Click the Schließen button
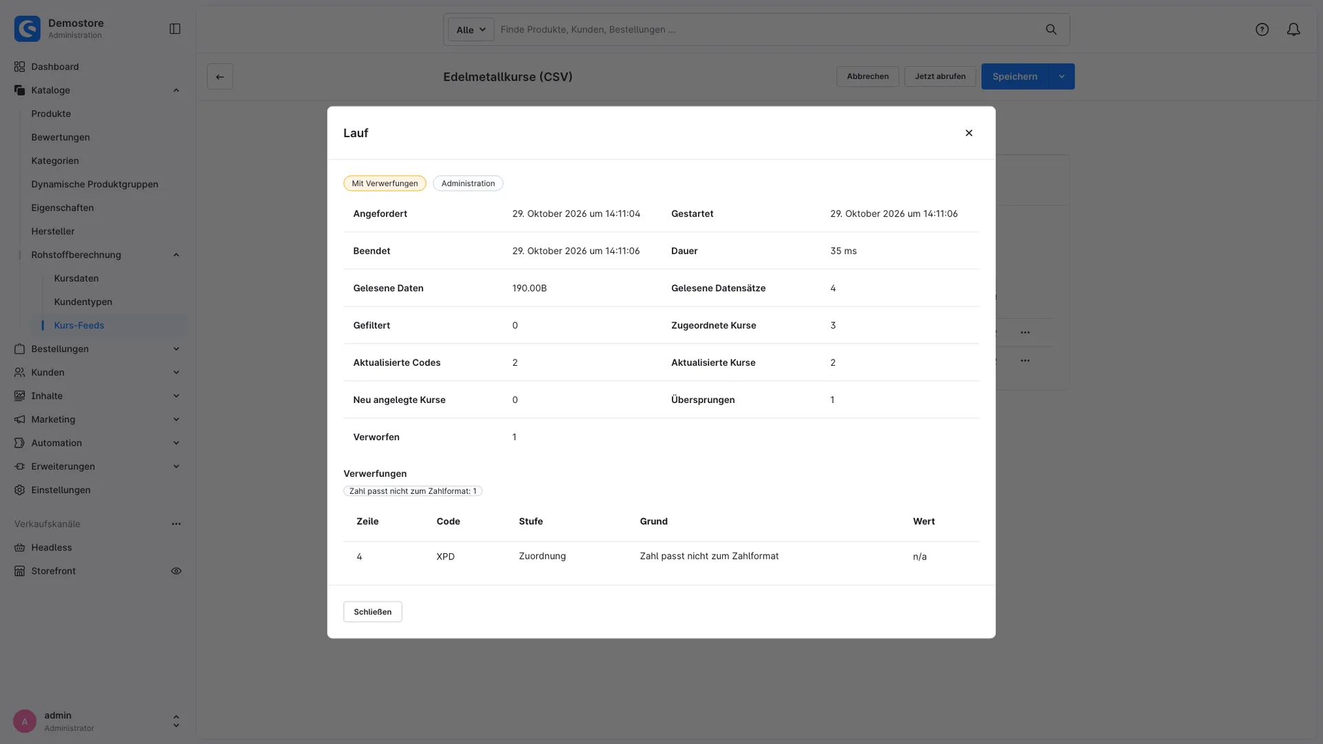The width and height of the screenshot is (1323, 744). (x=373, y=612)
